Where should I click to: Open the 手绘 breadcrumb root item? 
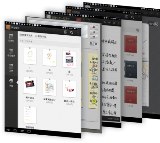pyautogui.click(x=21, y=41)
